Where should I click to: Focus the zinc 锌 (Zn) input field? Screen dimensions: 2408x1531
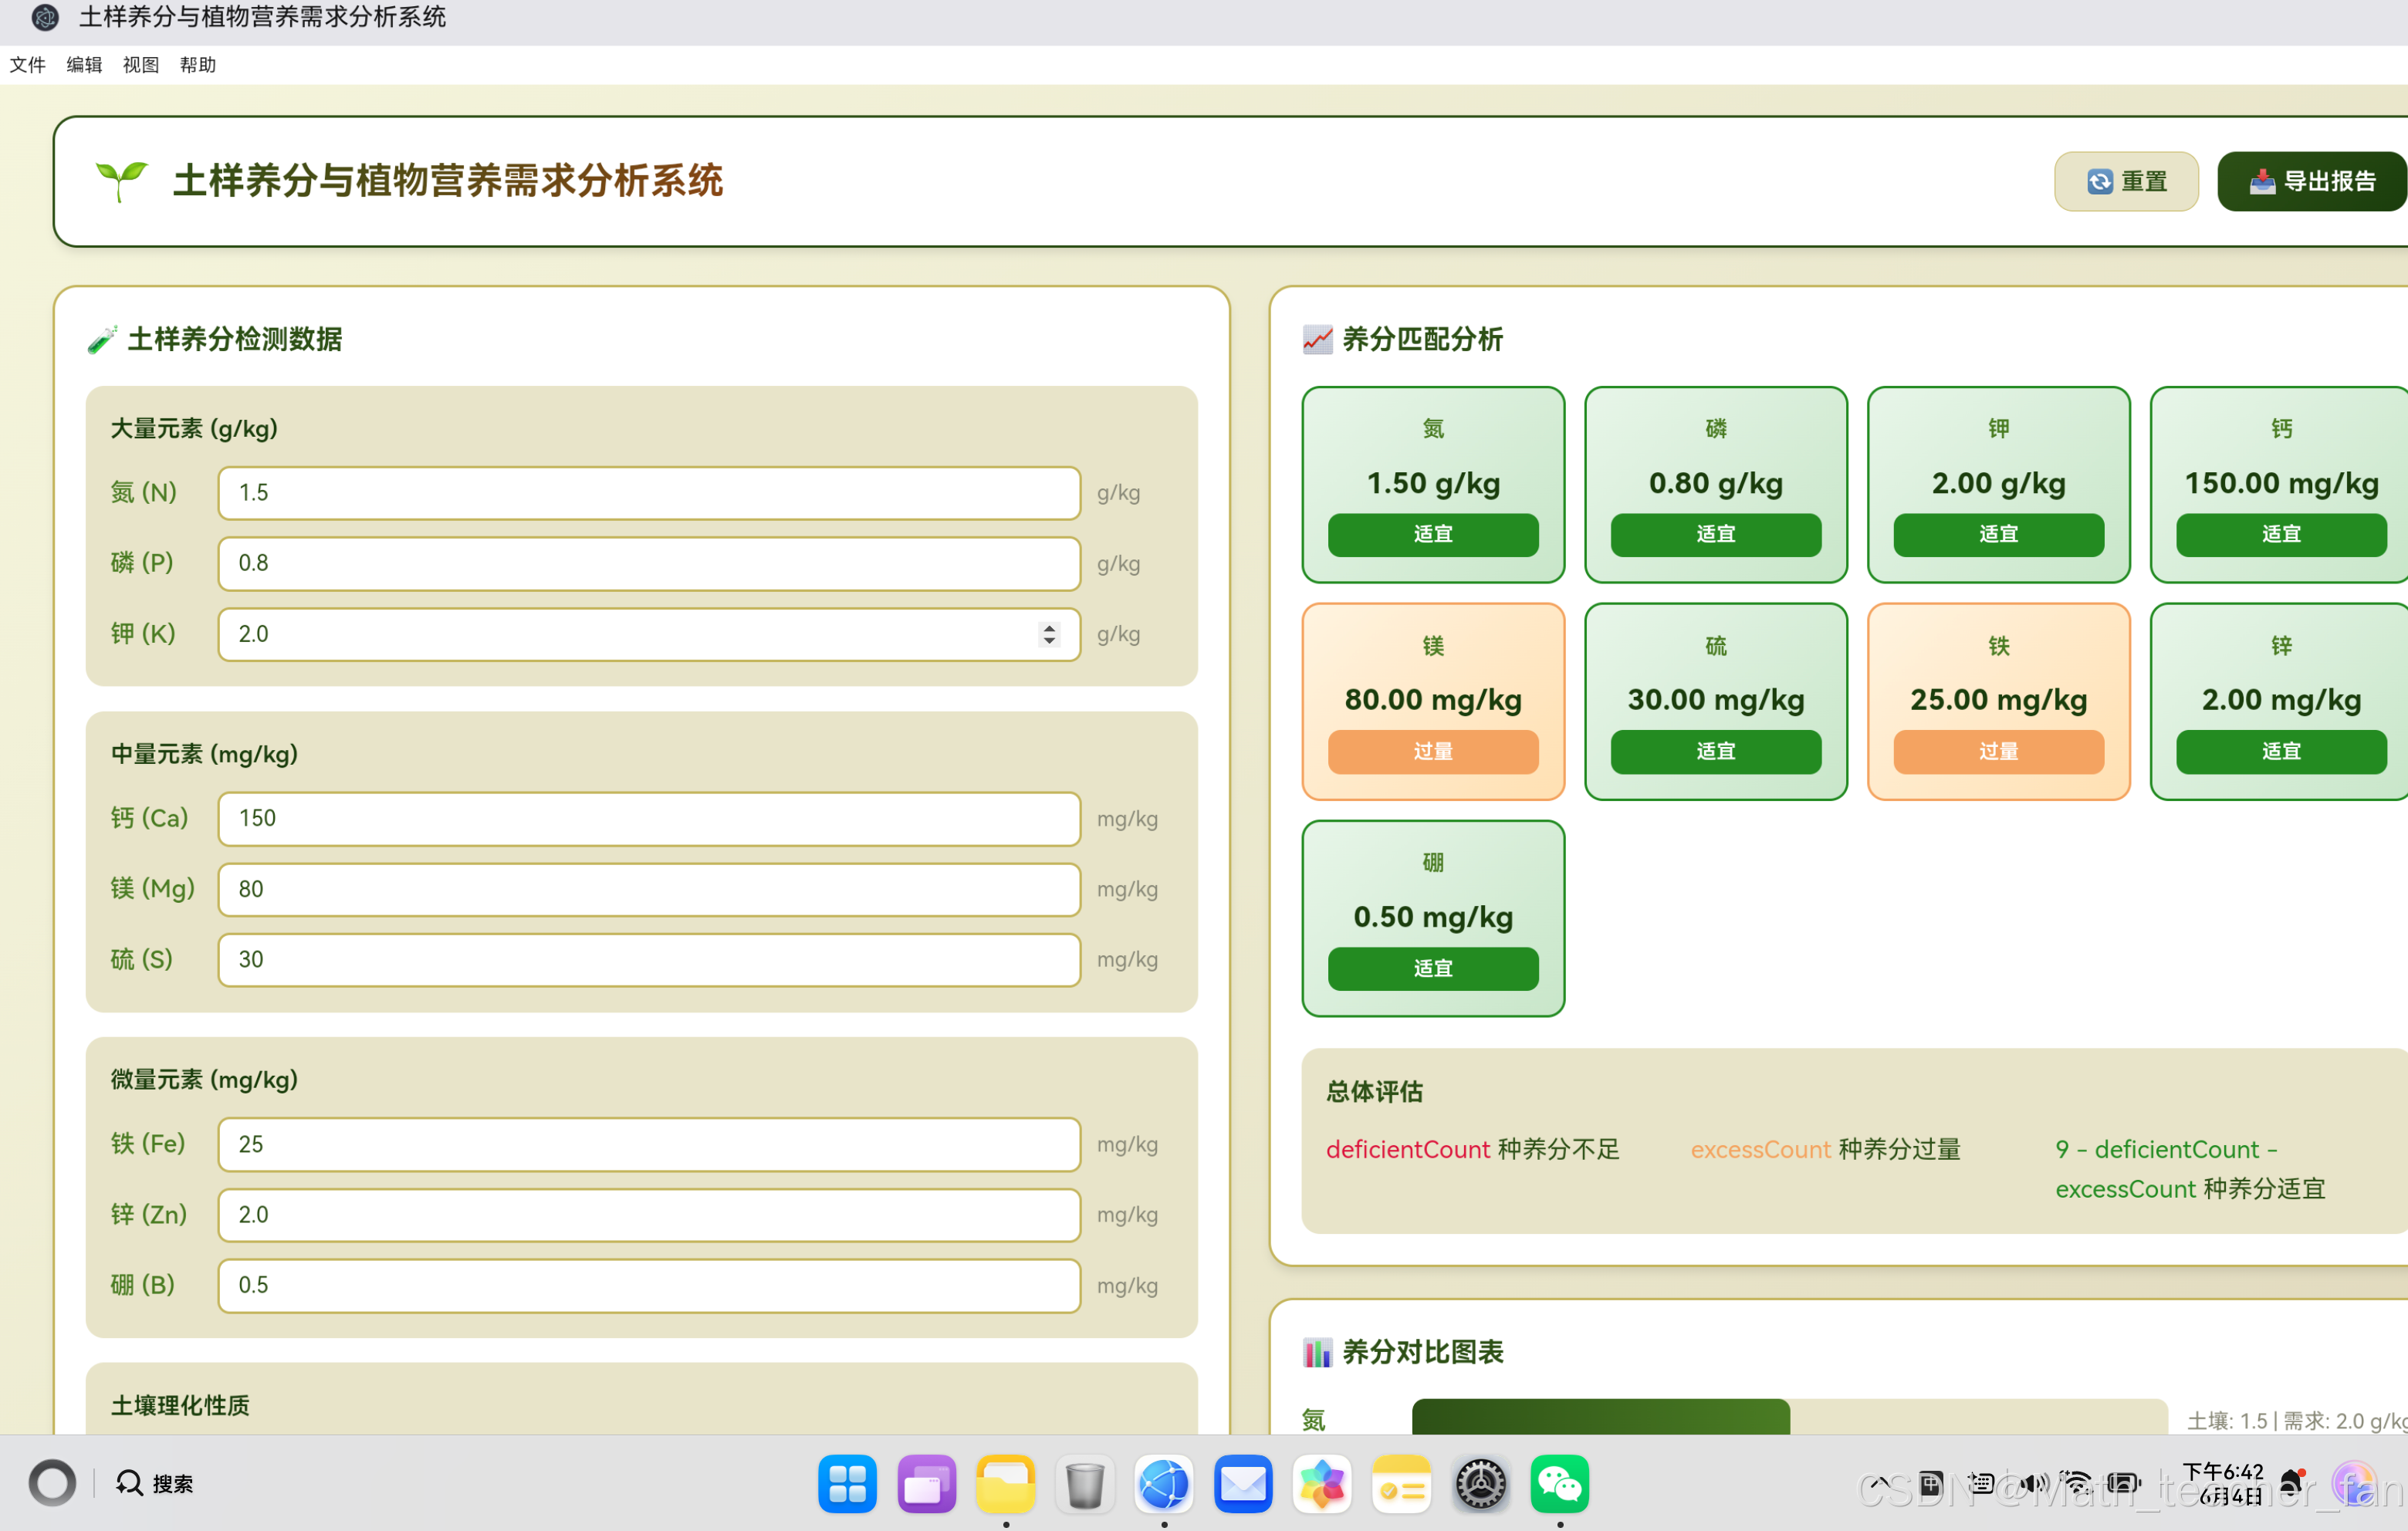tap(649, 1215)
